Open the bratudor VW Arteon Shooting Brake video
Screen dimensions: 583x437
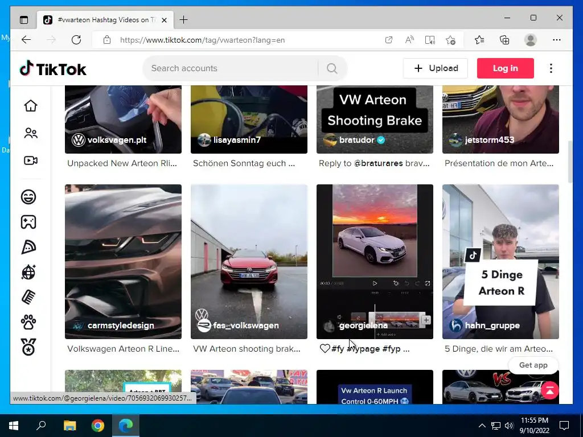pyautogui.click(x=375, y=119)
